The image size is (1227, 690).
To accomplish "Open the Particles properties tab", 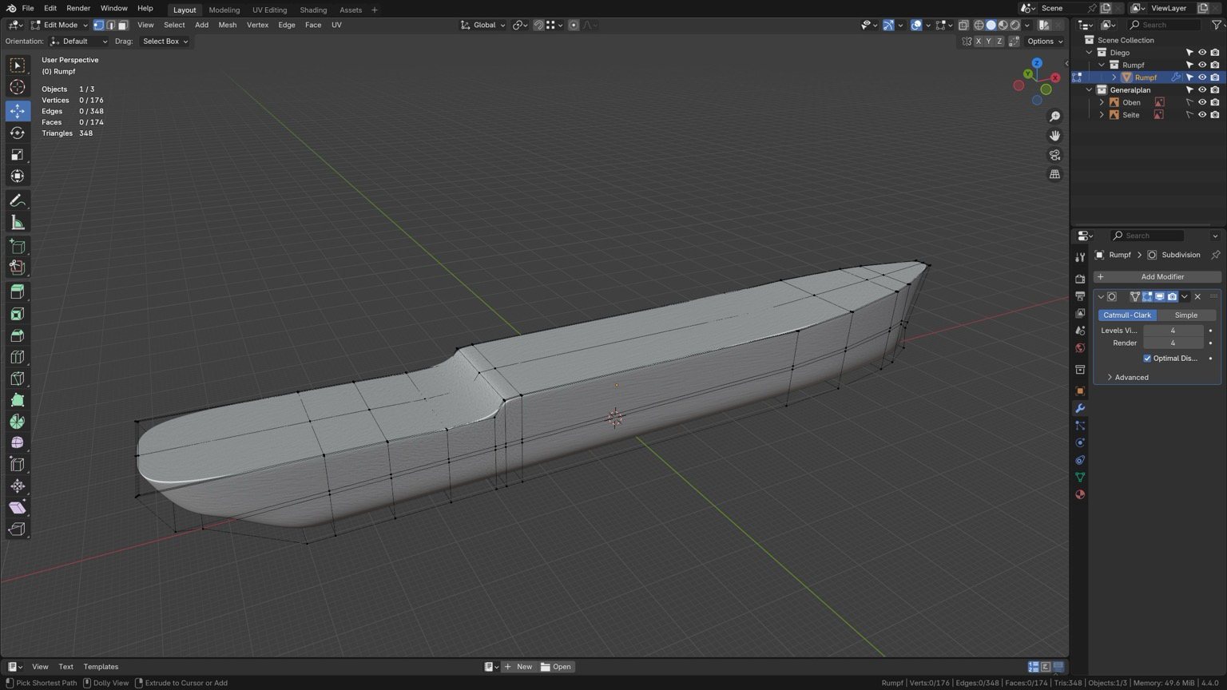I will [1080, 426].
